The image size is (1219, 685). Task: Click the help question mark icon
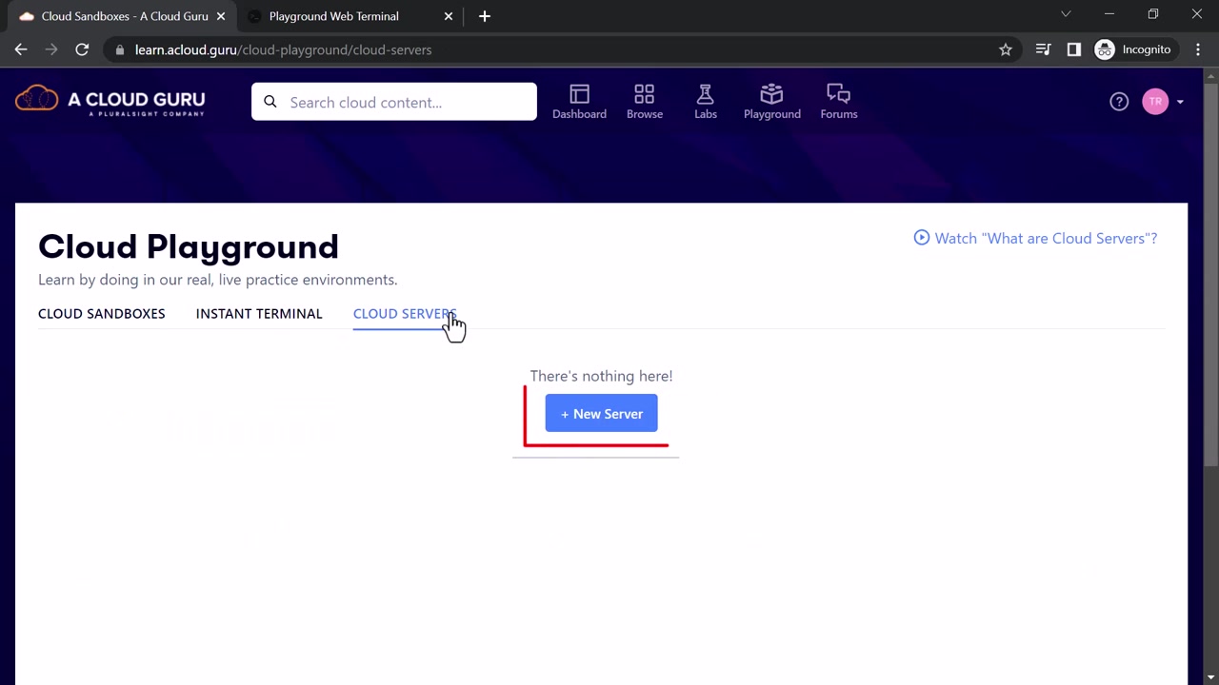[1119, 102]
